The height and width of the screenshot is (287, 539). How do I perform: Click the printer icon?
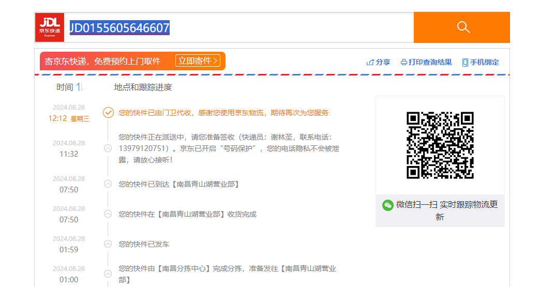404,62
